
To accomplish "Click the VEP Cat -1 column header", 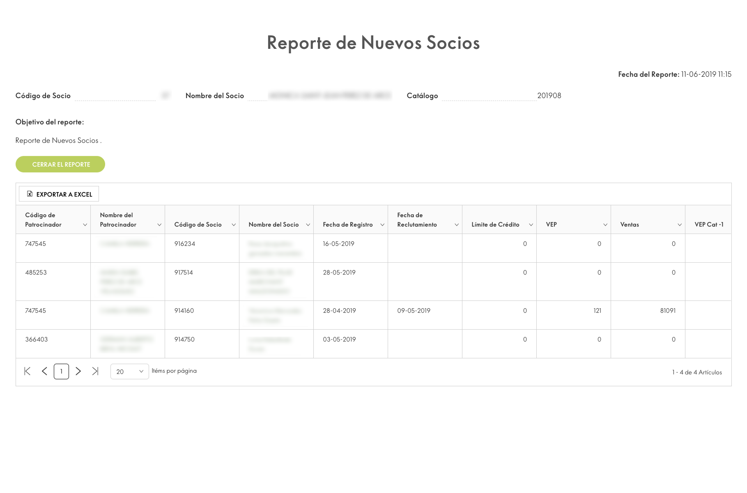I will coord(709,225).
